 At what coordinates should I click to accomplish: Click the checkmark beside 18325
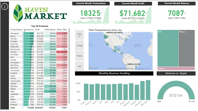(x=101, y=13)
